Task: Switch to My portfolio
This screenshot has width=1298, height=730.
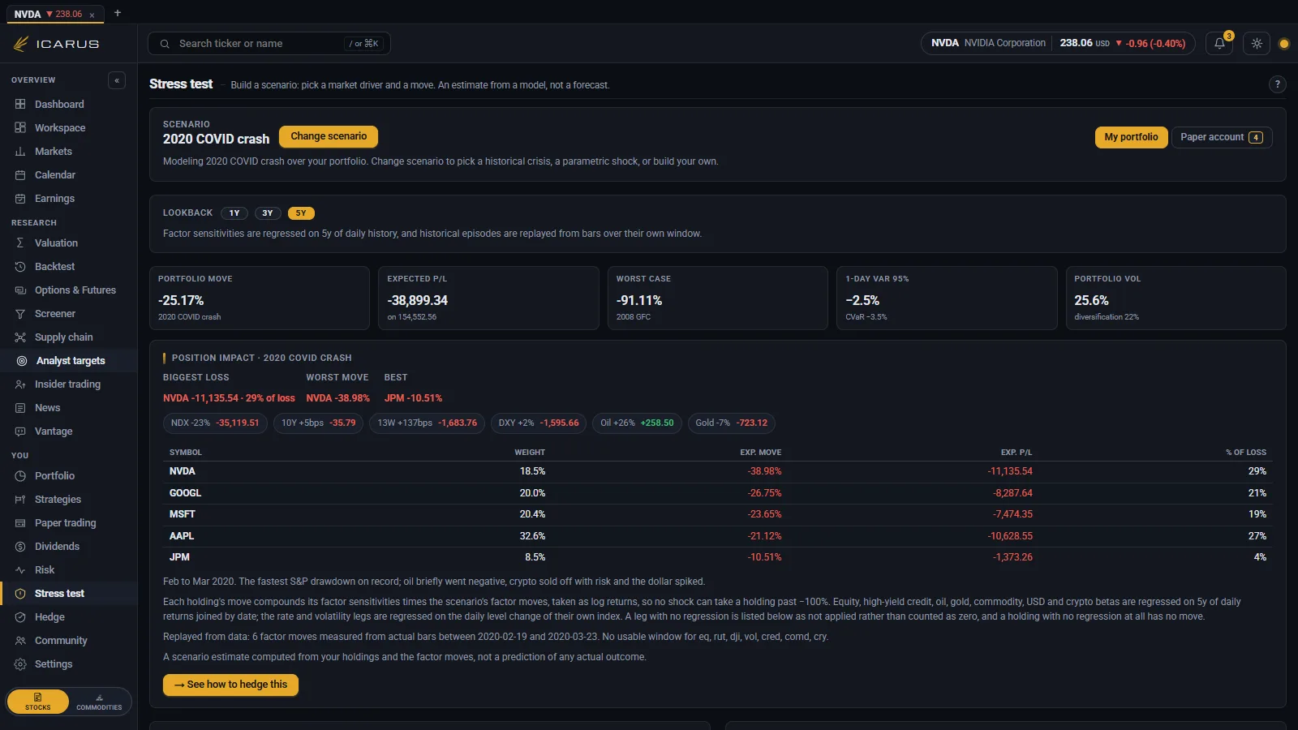Action: (1131, 137)
